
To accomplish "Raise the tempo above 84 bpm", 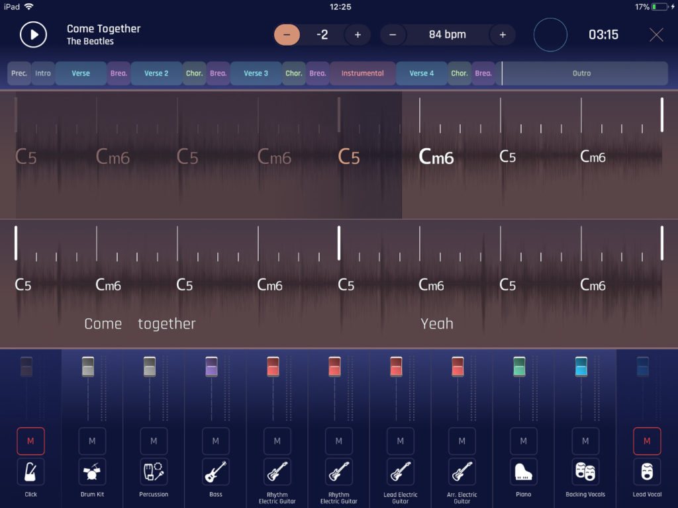I will [x=503, y=34].
